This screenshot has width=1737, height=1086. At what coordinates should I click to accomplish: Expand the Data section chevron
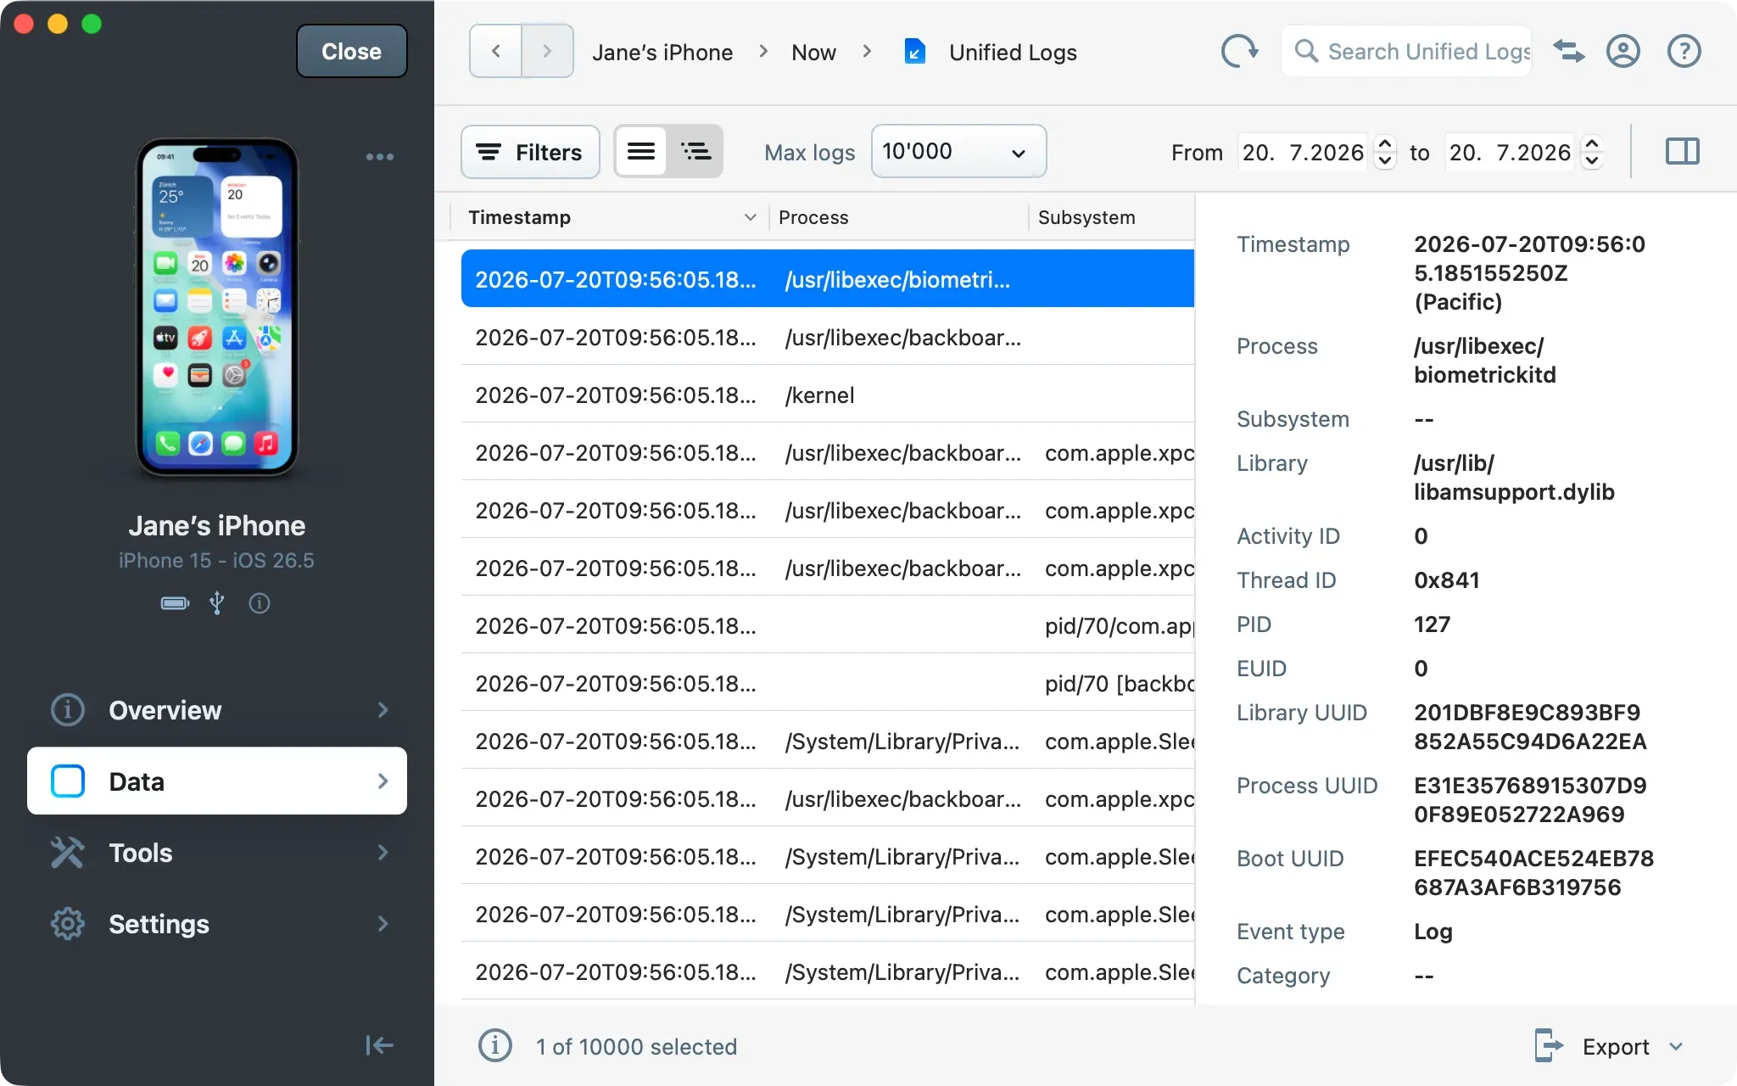(383, 781)
